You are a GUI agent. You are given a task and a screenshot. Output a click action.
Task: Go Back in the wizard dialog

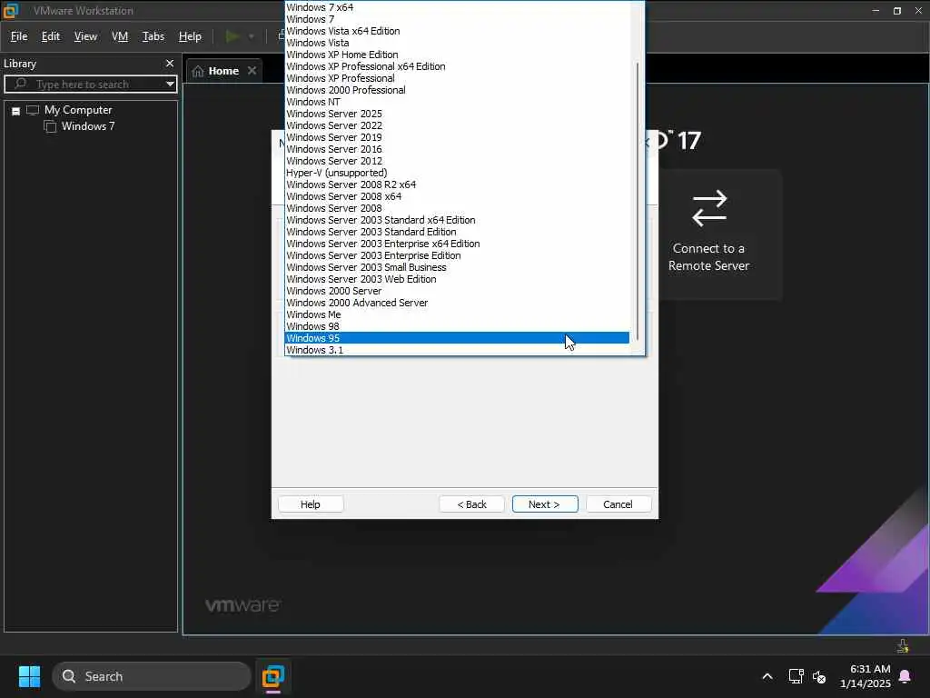click(x=471, y=504)
